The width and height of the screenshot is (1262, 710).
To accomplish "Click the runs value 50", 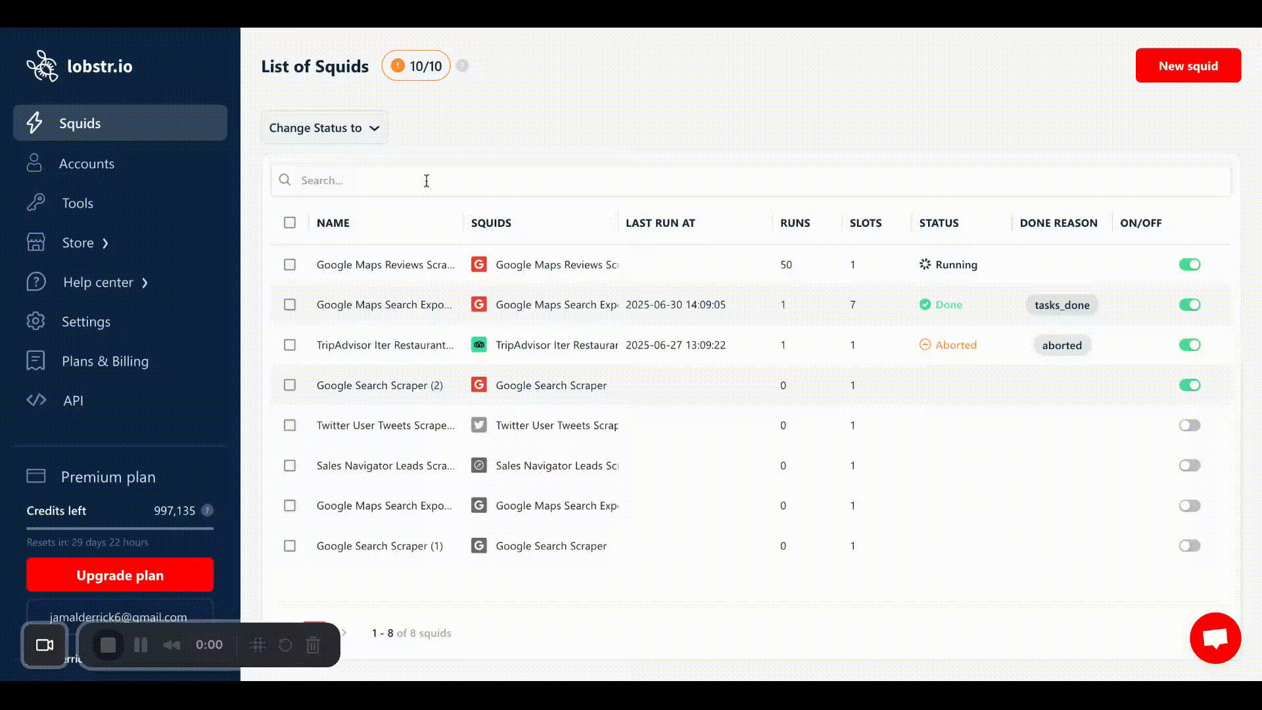I will pyautogui.click(x=786, y=264).
